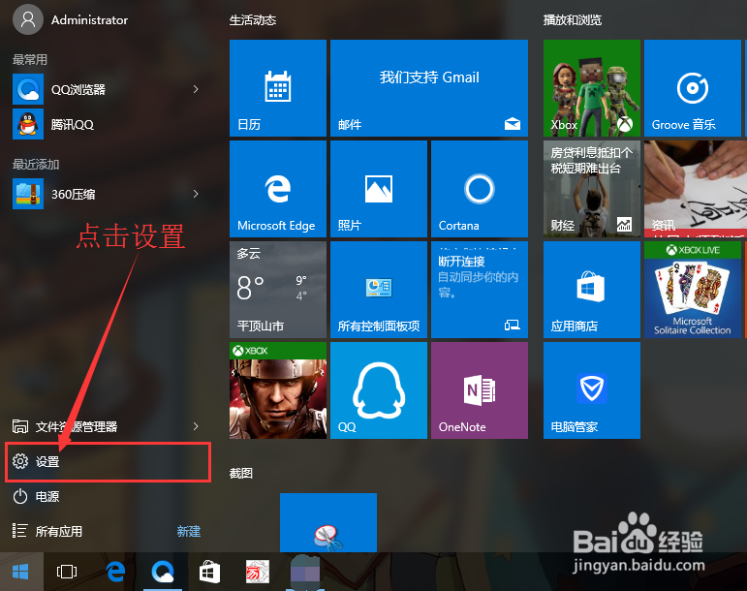This screenshot has width=747, height=591.
Task: Open the Cortana tile
Action: pyautogui.click(x=480, y=189)
